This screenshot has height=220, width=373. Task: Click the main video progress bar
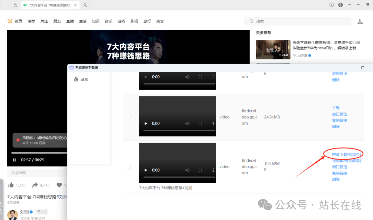(39, 153)
